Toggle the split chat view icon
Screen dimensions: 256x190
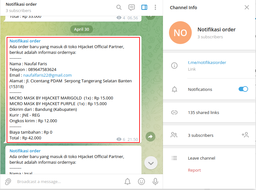click(x=144, y=7)
